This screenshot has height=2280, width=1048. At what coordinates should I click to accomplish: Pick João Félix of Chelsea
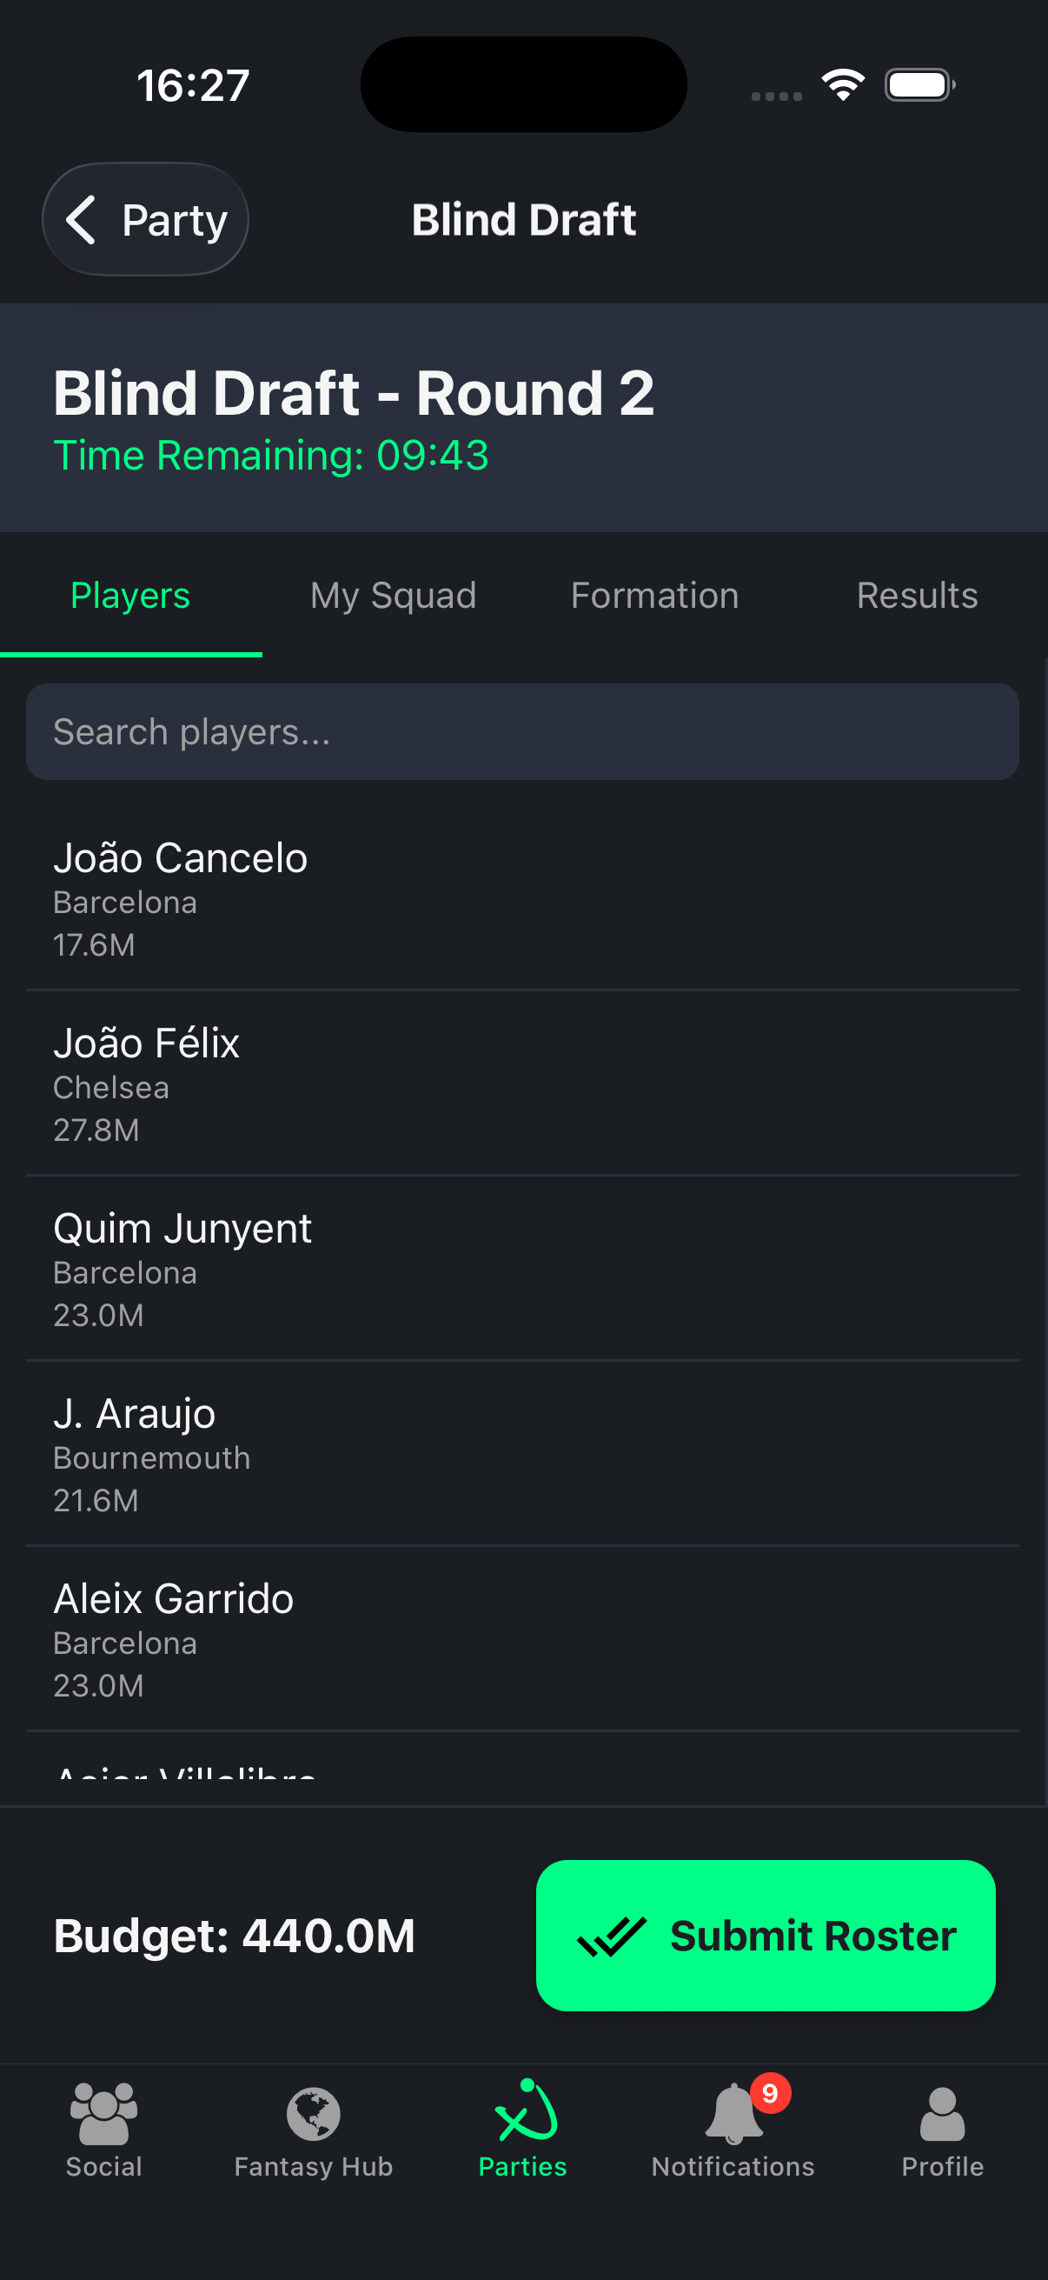pyautogui.click(x=522, y=1083)
